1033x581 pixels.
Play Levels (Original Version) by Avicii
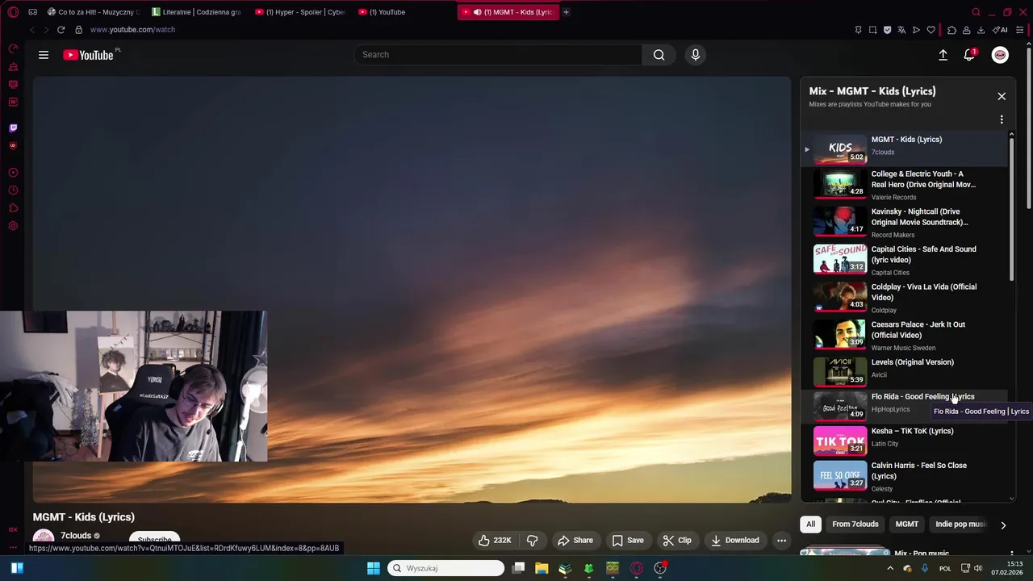(x=904, y=371)
